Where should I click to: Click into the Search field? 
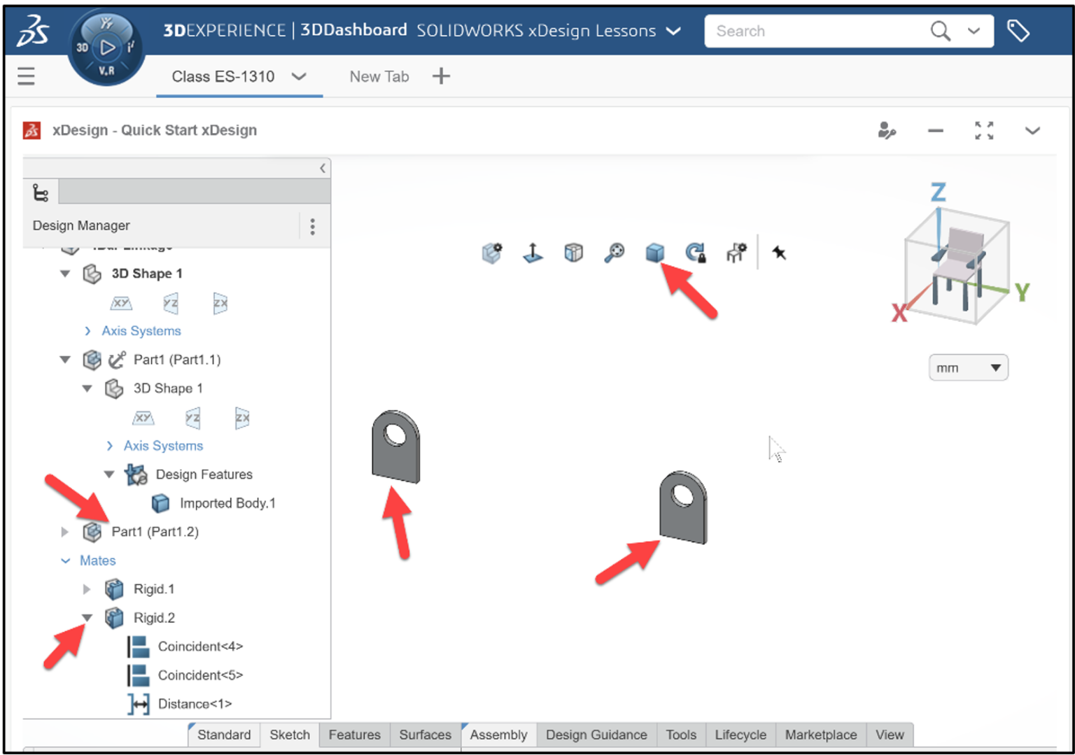805,30
